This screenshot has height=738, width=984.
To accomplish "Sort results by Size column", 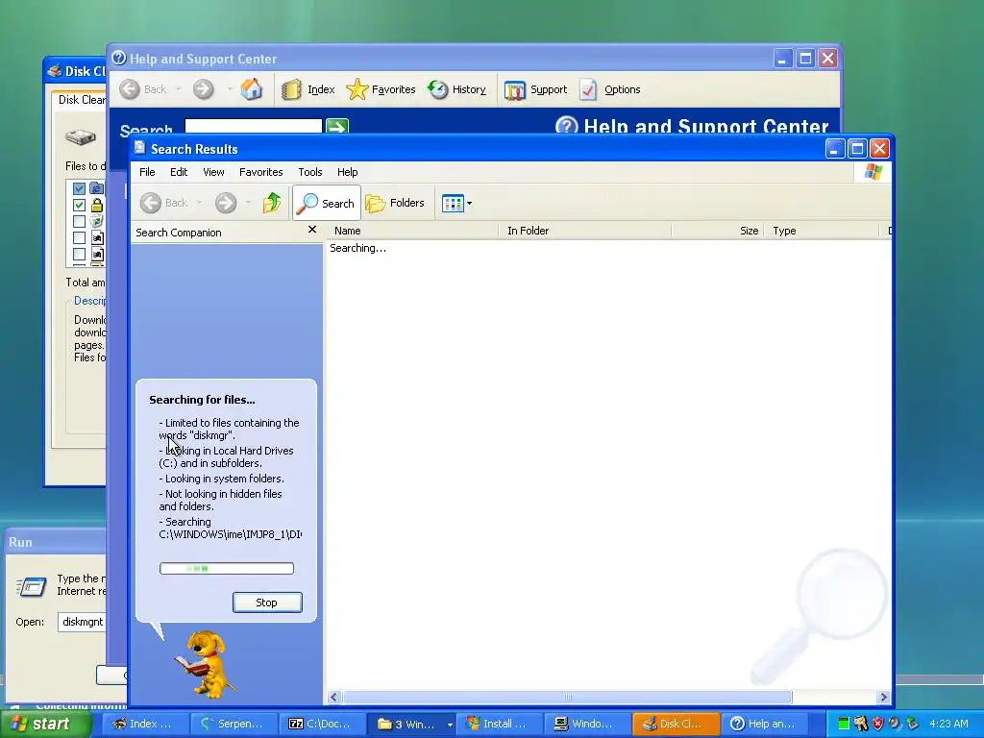I will [x=718, y=231].
